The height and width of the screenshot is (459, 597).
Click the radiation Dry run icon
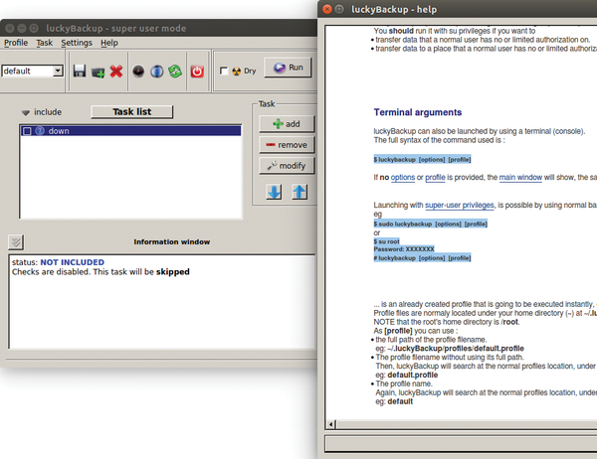coord(237,72)
